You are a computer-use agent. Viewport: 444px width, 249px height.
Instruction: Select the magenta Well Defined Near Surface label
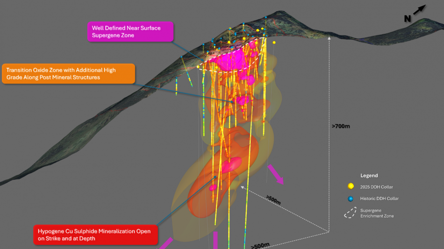[x=130, y=32]
